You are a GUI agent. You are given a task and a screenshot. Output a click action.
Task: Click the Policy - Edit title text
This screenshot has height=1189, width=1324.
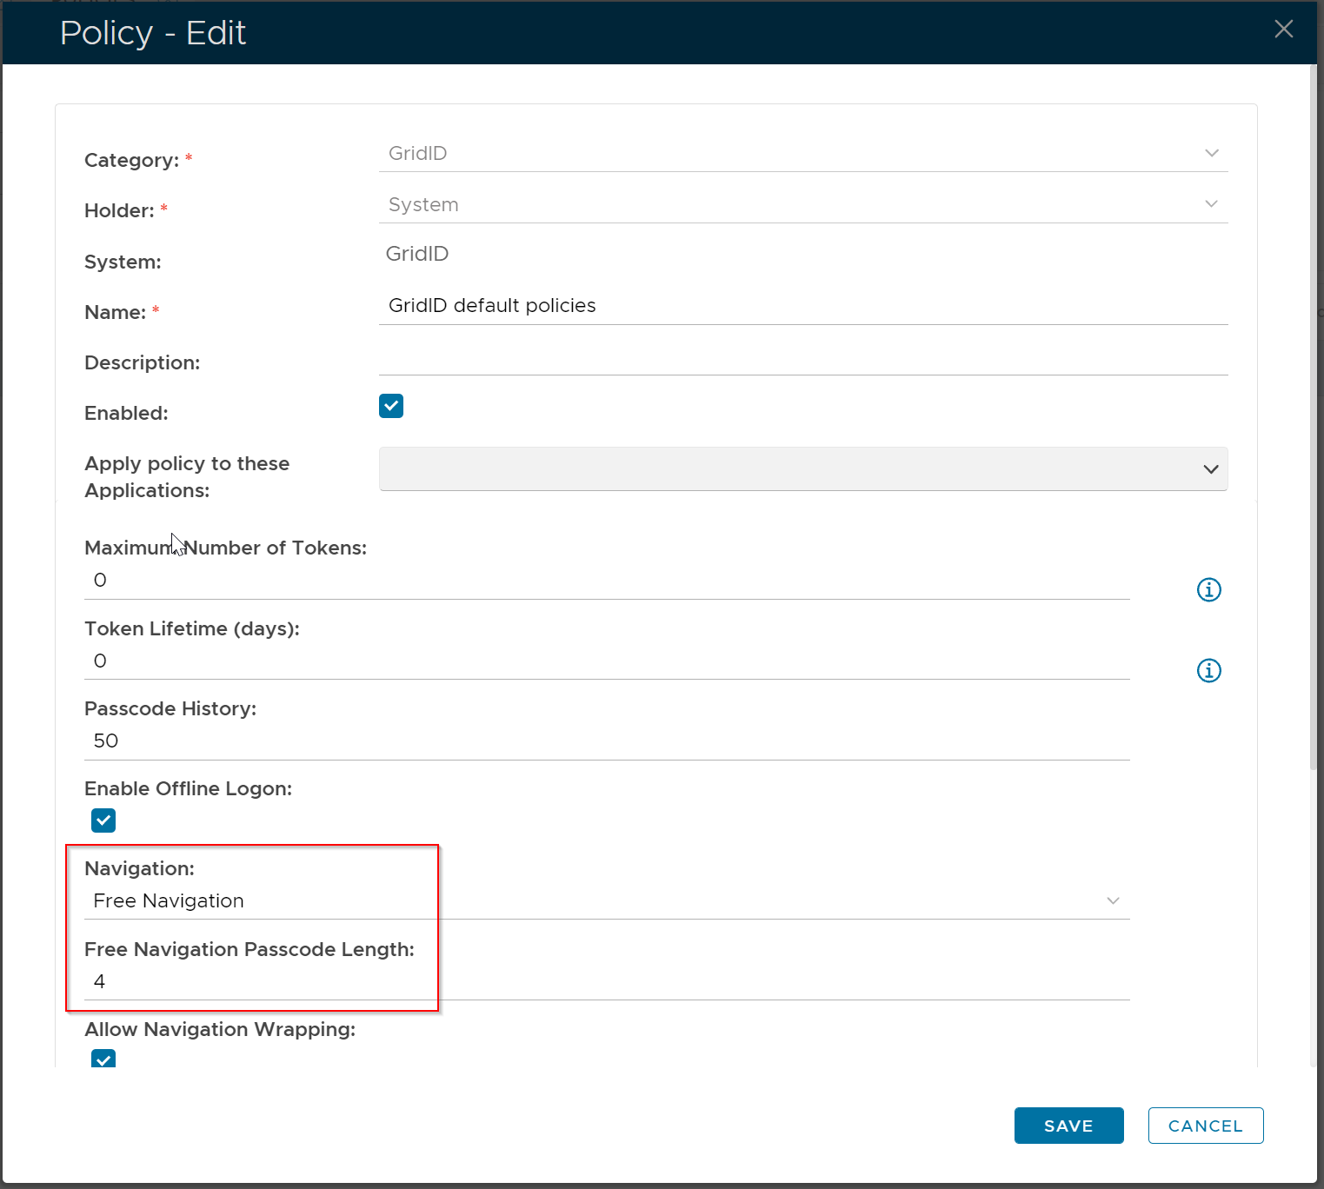coord(153,33)
